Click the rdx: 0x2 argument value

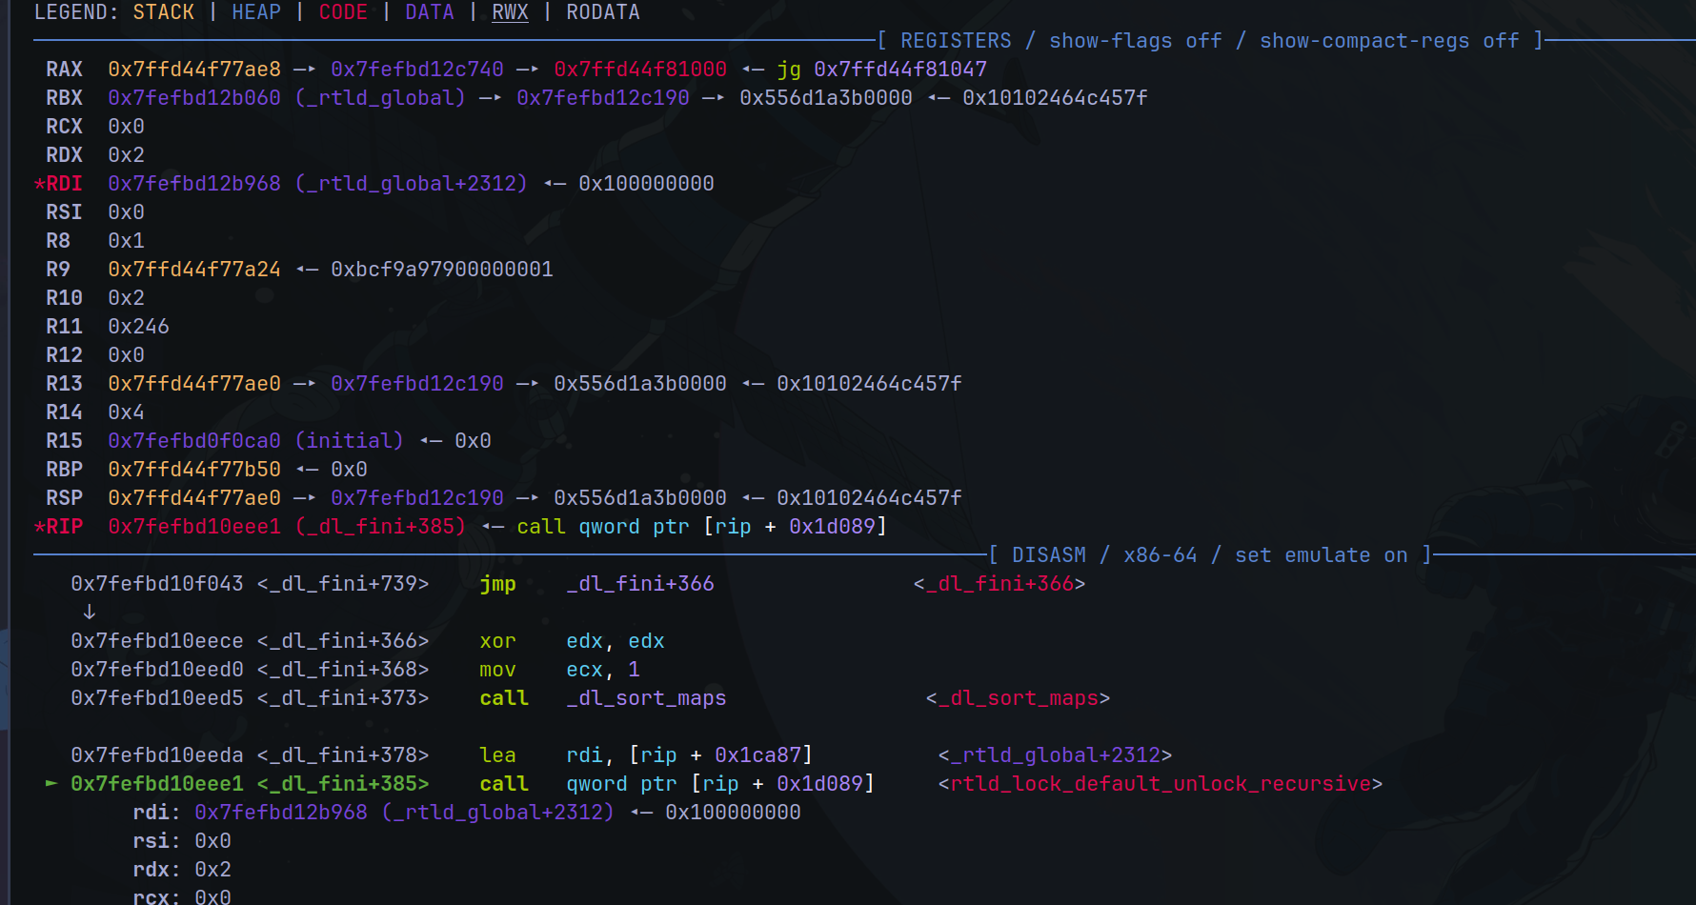212,870
